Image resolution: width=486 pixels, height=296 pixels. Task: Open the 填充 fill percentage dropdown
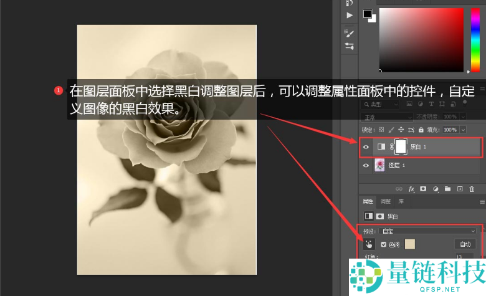(x=463, y=130)
